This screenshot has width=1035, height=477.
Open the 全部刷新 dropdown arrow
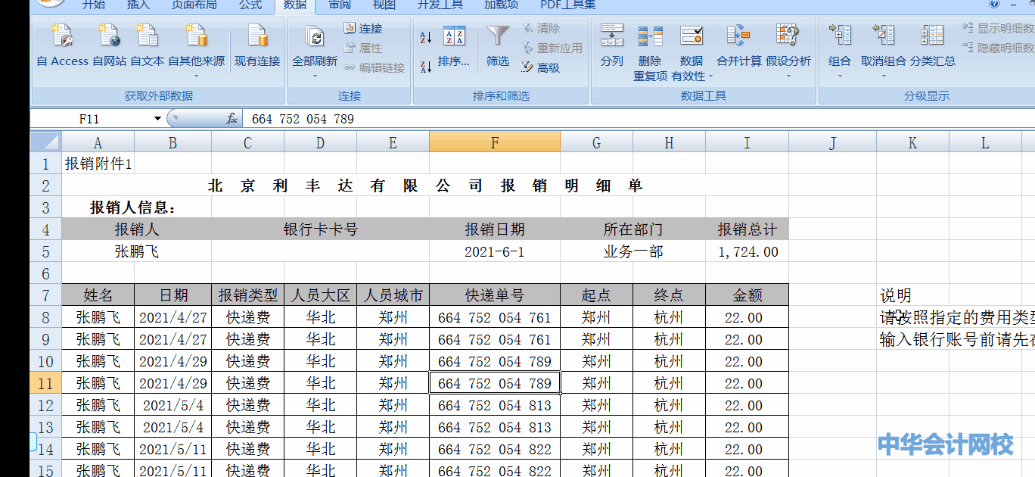315,76
